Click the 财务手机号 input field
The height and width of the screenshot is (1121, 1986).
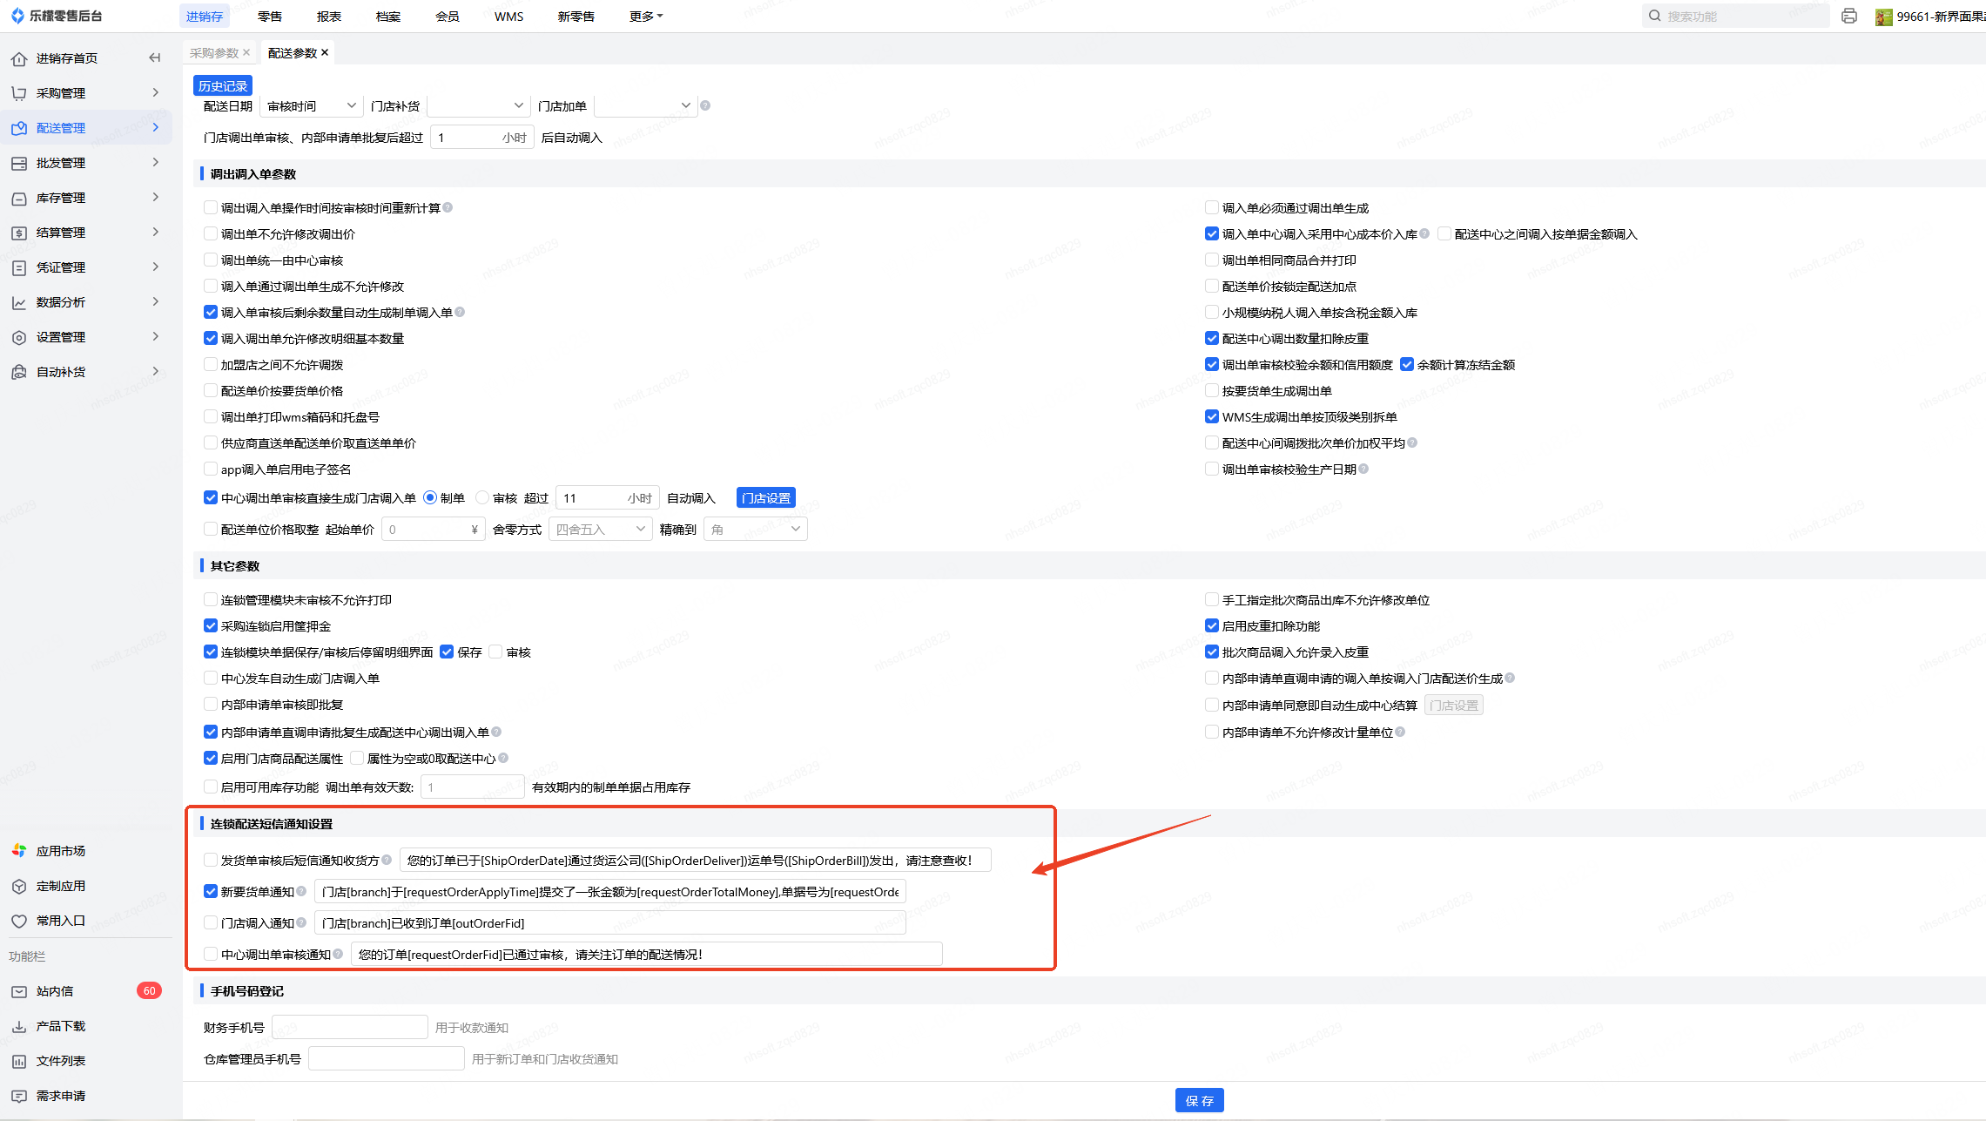tap(349, 1028)
